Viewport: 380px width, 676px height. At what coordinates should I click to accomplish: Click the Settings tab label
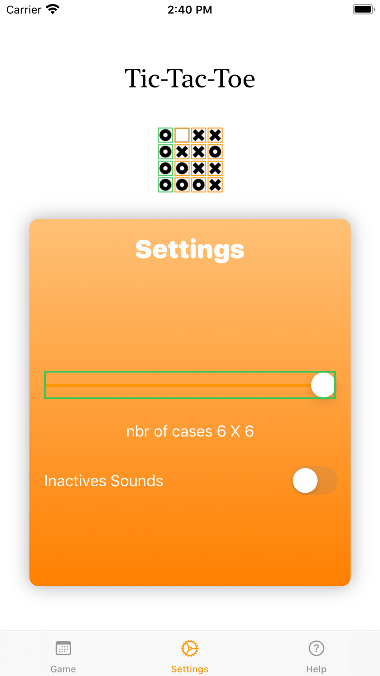coord(190,669)
